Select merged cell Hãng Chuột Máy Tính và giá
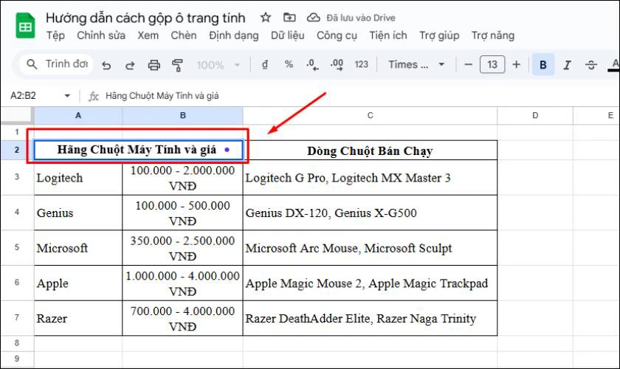 tap(139, 150)
